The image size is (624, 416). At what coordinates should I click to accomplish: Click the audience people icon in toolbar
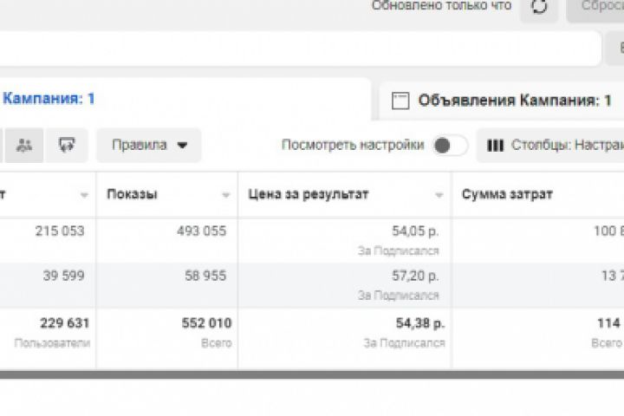point(24,146)
